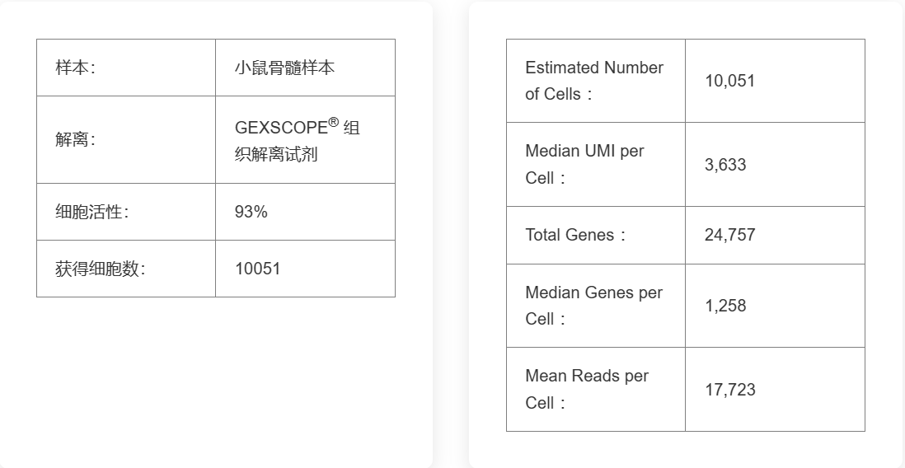The image size is (905, 468).
Task: Select the 24,757 total genes value
Action: [729, 235]
